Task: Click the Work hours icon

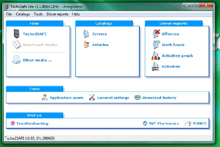Action: (156, 45)
